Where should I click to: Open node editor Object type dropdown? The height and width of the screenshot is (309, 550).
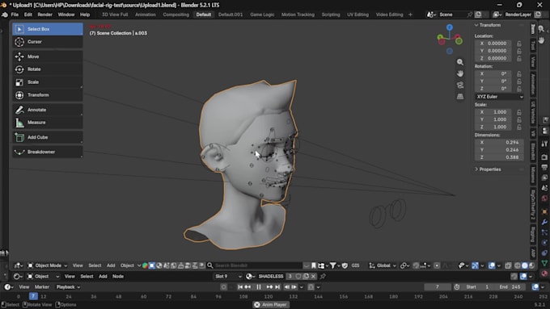pos(44,277)
